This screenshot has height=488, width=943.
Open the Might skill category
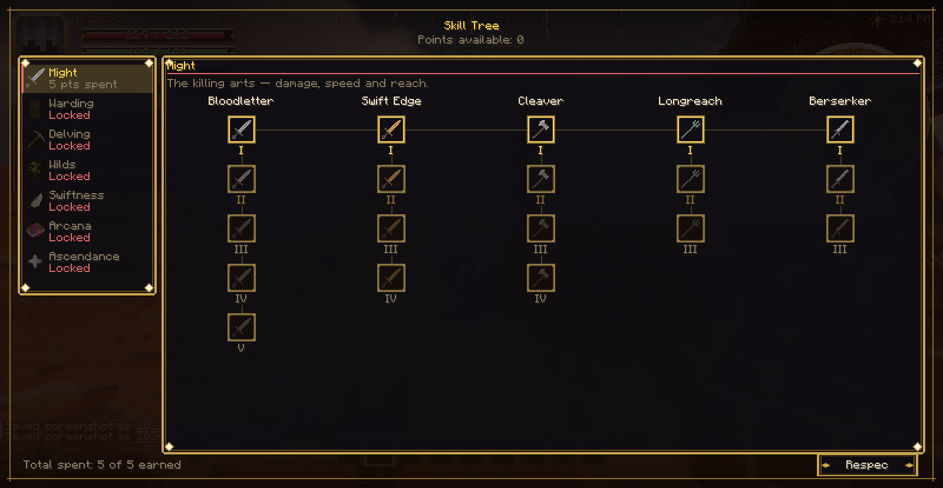[x=87, y=78]
